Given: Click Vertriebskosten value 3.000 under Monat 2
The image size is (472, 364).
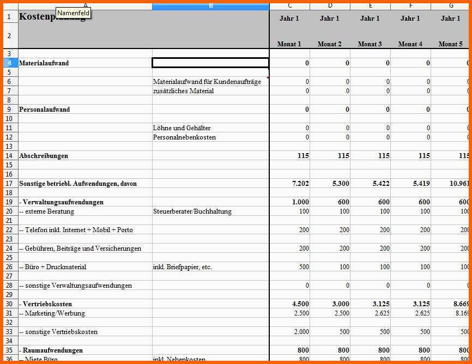Looking at the screenshot, I should [x=330, y=304].
